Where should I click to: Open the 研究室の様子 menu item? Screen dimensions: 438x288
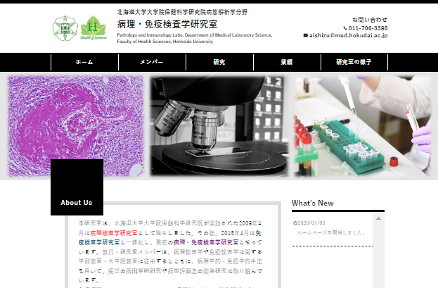(x=354, y=62)
